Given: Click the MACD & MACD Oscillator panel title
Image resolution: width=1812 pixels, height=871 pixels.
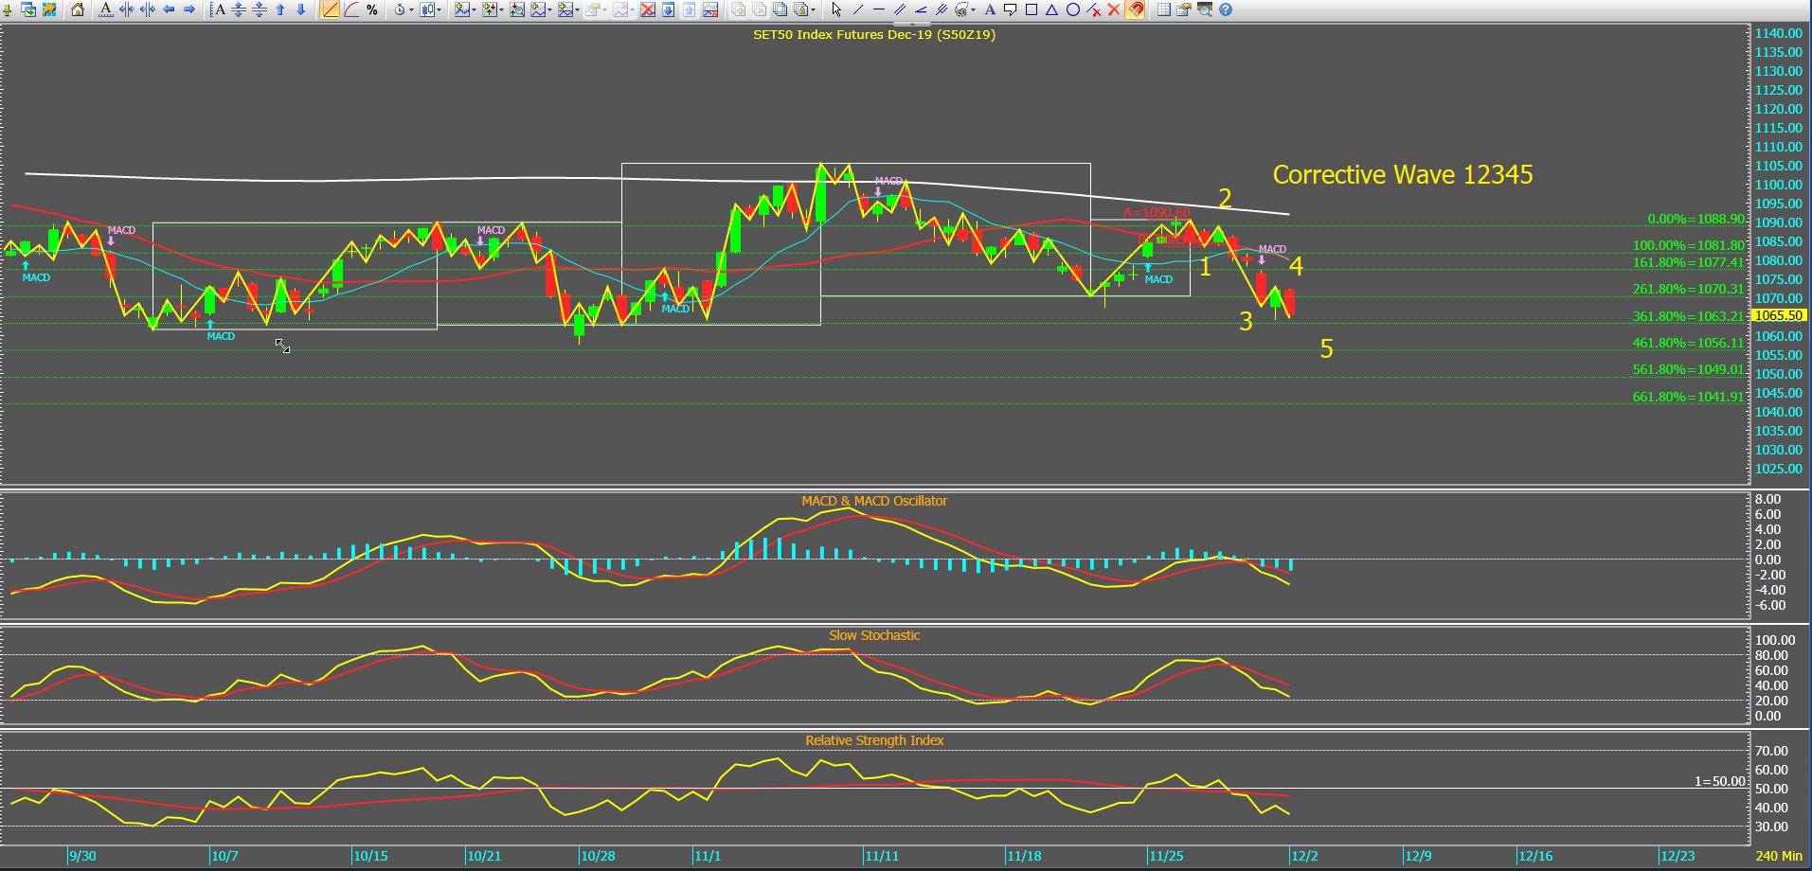Looking at the screenshot, I should coord(873,501).
